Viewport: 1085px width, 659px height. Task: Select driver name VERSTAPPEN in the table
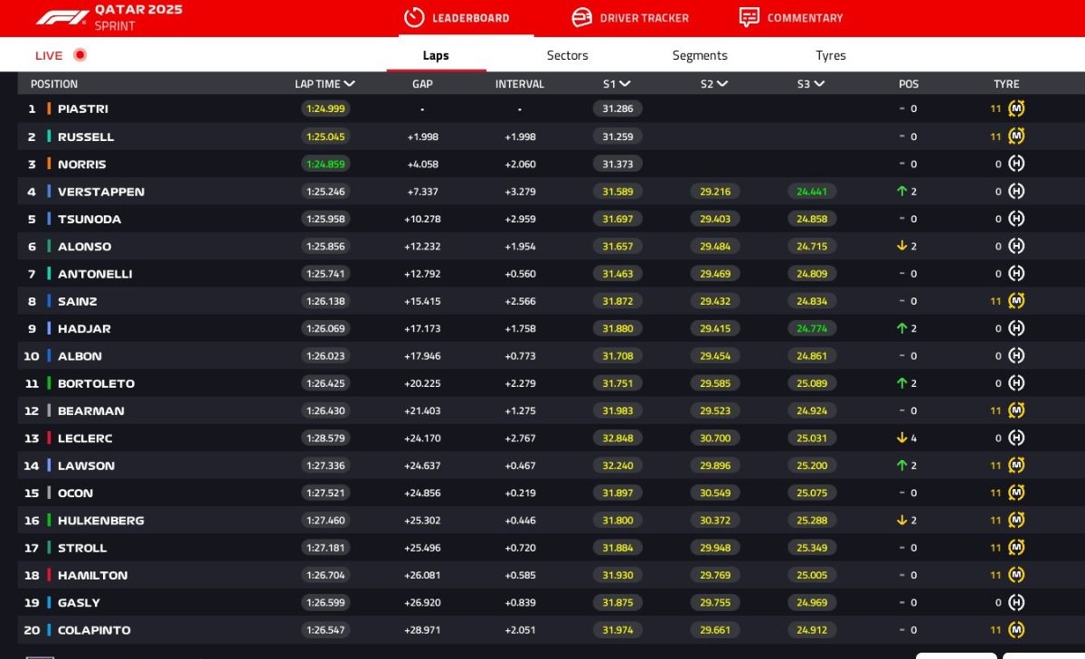pyautogui.click(x=101, y=192)
